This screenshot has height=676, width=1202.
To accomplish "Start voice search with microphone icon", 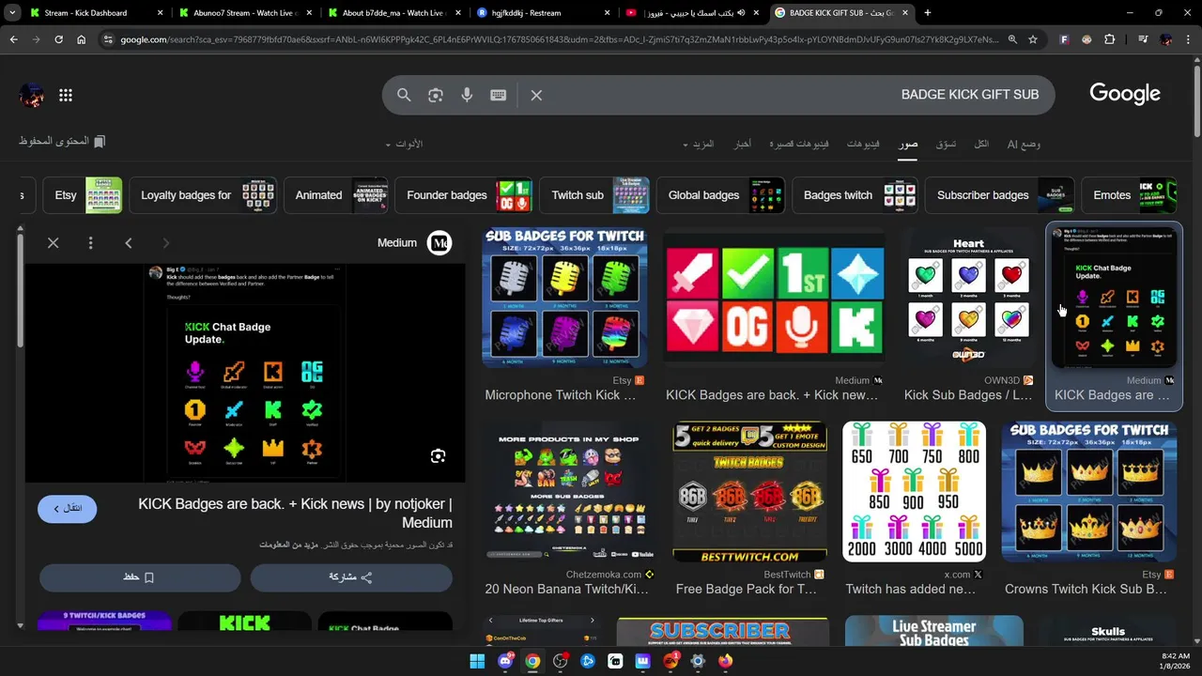I will (x=467, y=95).
